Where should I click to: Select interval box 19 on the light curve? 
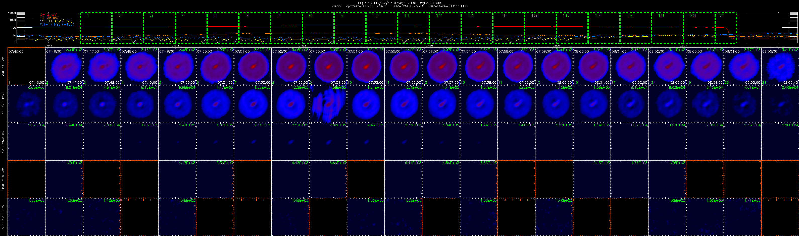[x=668, y=28]
